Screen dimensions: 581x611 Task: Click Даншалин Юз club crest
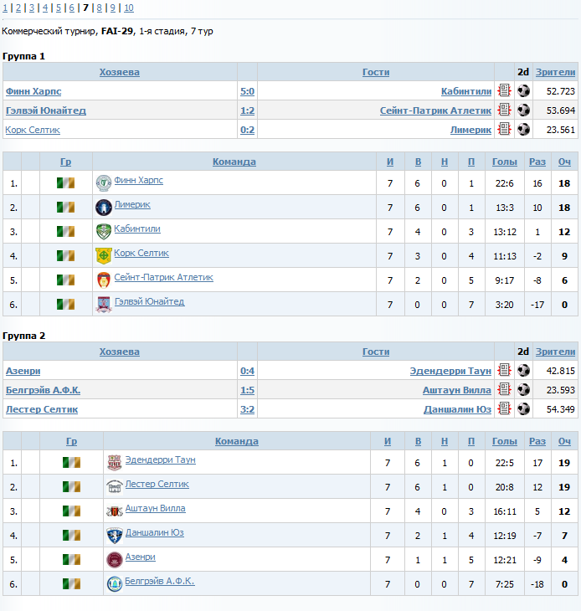(x=115, y=536)
